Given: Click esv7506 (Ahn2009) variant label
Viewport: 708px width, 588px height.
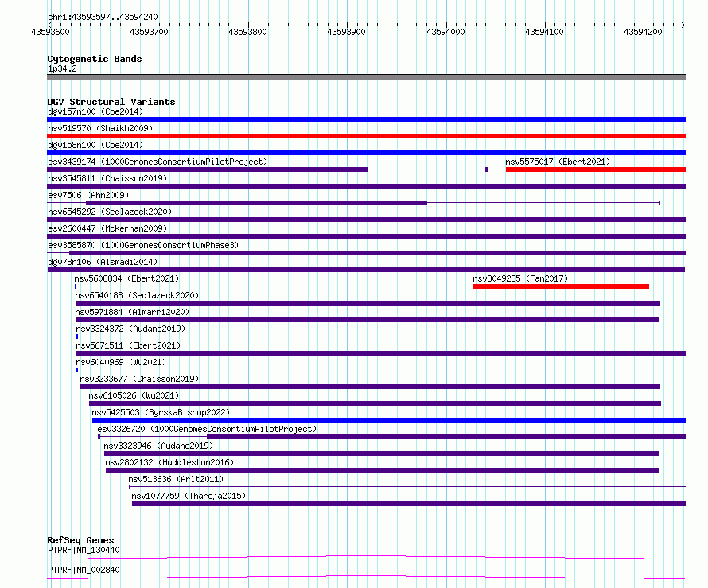Looking at the screenshot, I should [88, 195].
